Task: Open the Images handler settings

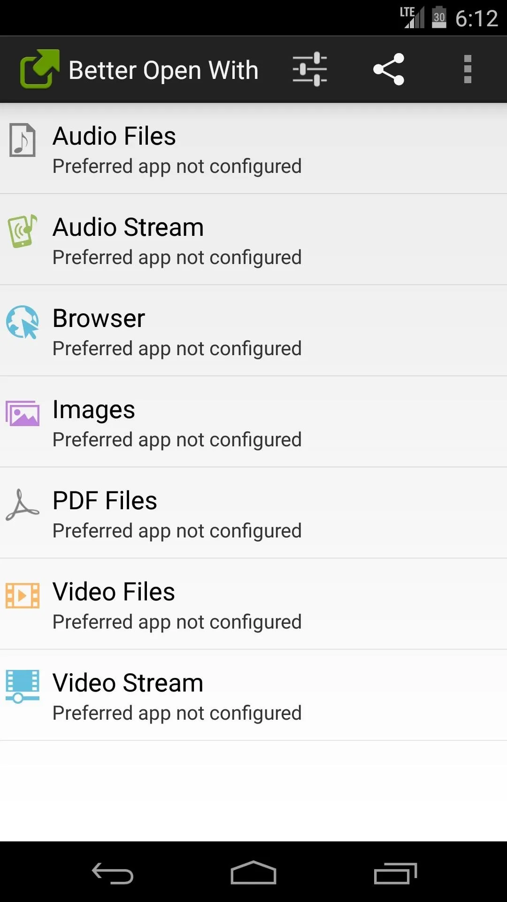Action: pos(253,422)
